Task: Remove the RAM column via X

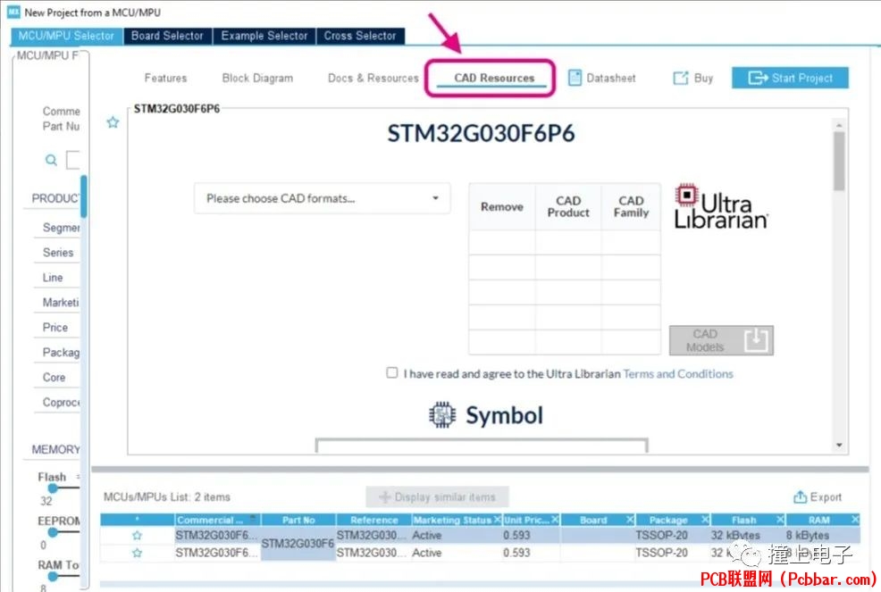Action: [x=854, y=520]
